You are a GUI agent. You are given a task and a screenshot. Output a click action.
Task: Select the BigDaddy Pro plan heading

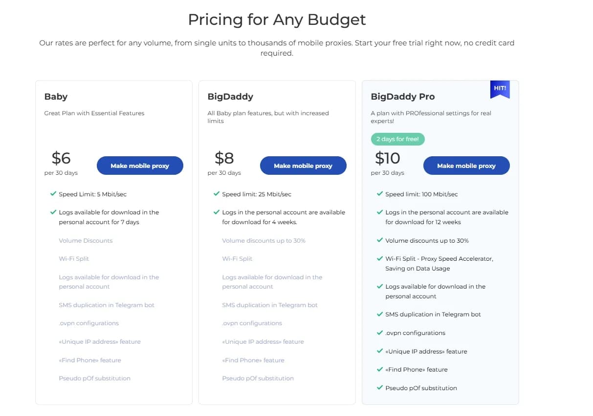(x=402, y=96)
